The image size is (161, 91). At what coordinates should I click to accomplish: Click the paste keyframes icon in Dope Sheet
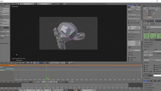[71, 82]
